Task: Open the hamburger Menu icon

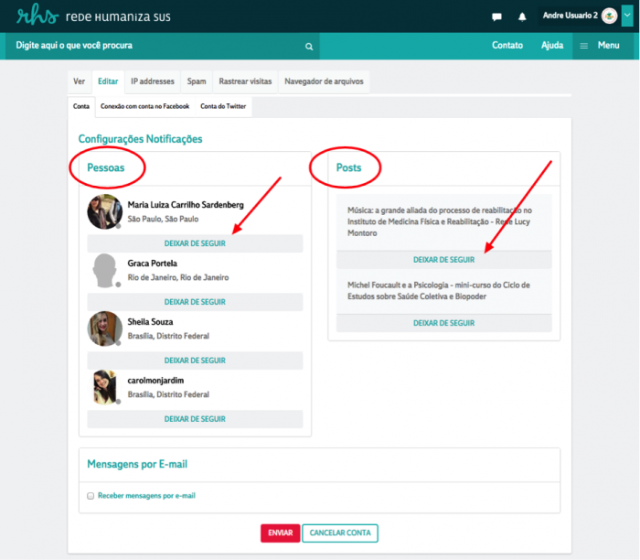Action: [x=584, y=46]
